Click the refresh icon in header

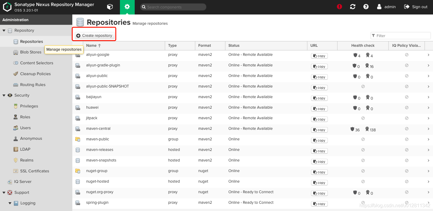point(353,7)
